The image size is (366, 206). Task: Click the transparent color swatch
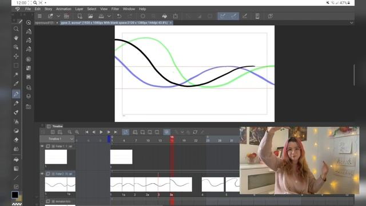click(17, 204)
